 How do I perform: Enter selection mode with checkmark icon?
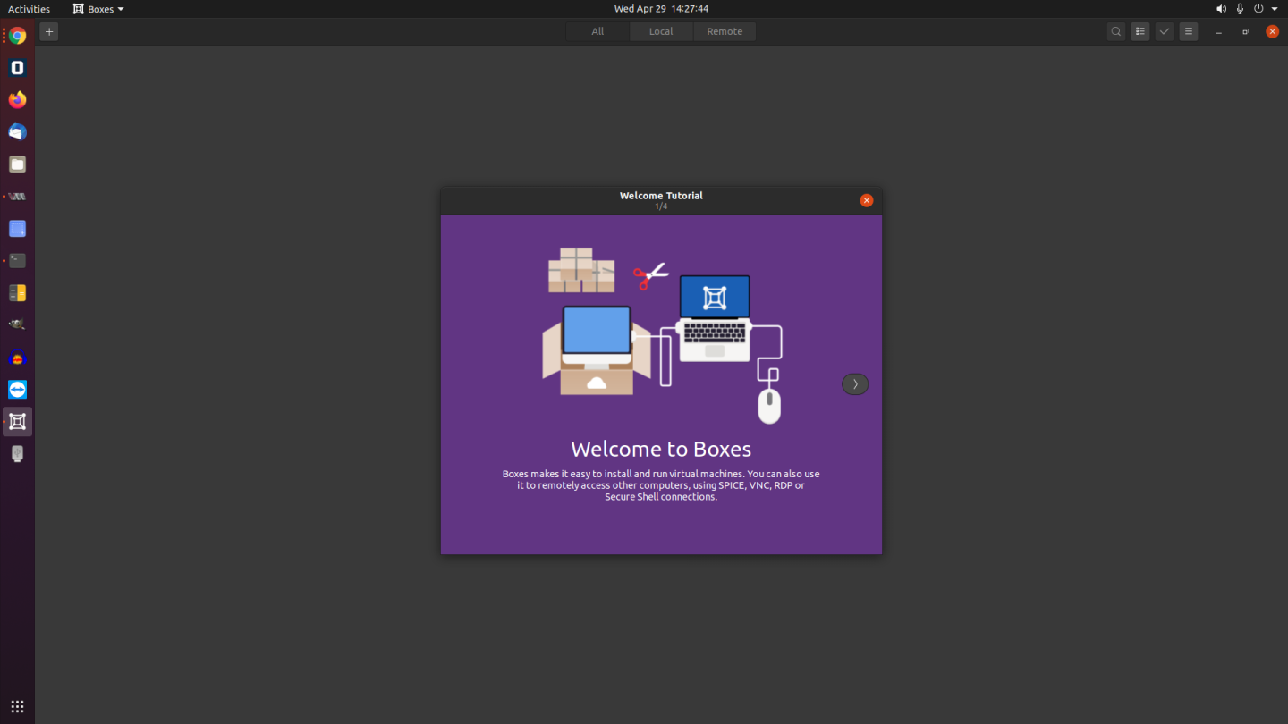pos(1164,30)
